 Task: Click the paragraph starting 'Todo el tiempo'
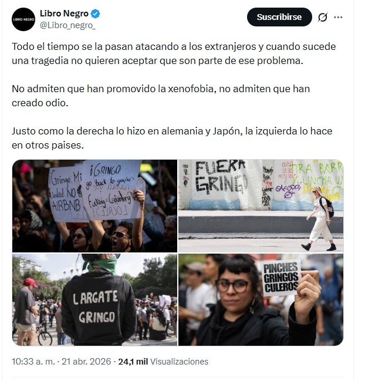coord(174,53)
